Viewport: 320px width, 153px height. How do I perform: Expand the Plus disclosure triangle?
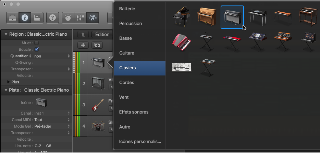pyautogui.click(x=8, y=82)
